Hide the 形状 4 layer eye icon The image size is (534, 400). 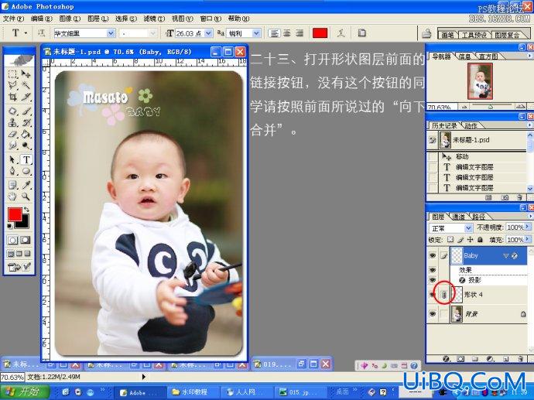click(433, 295)
